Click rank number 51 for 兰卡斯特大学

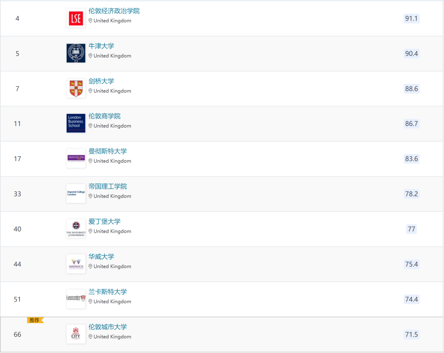[17, 299]
